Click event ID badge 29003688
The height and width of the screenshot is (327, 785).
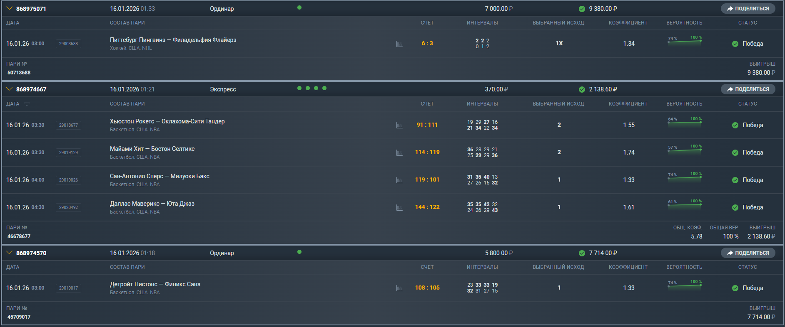pos(68,44)
